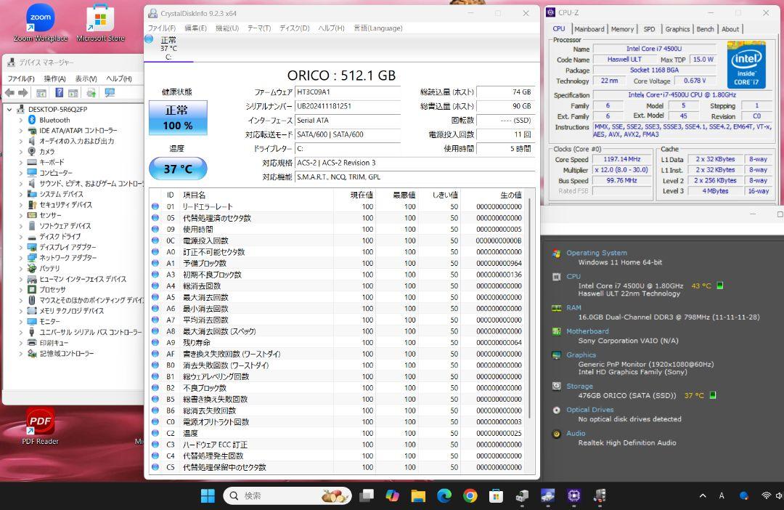Expand キーボード node in Device Manager
The height and width of the screenshot is (510, 784).
(20, 162)
